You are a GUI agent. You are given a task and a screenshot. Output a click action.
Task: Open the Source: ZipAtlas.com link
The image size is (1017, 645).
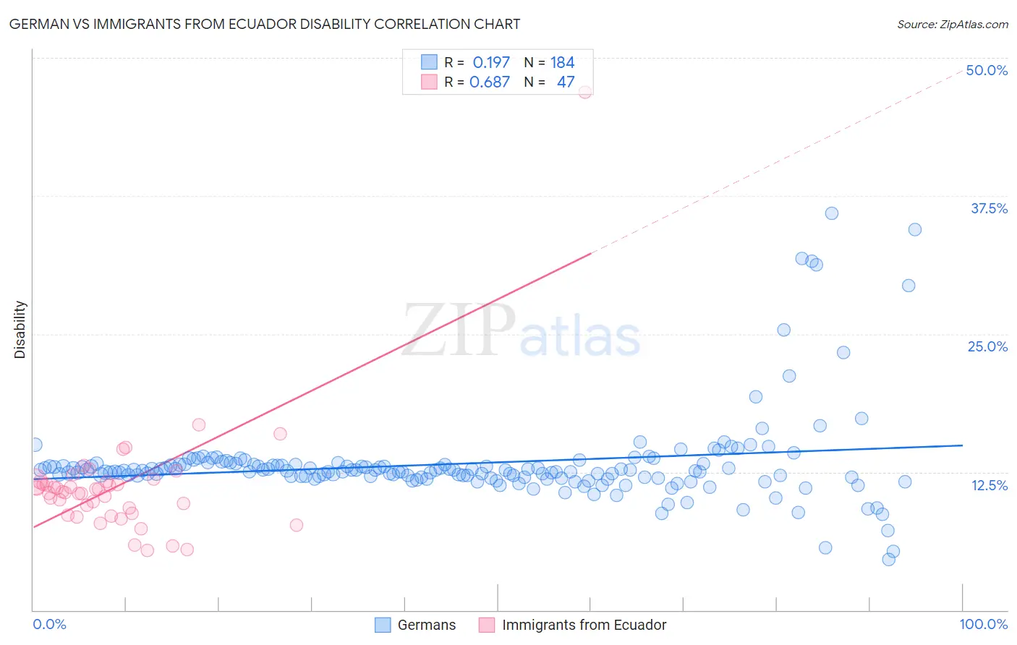click(953, 24)
